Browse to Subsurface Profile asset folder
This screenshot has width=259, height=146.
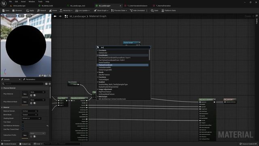tap(35, 137)
